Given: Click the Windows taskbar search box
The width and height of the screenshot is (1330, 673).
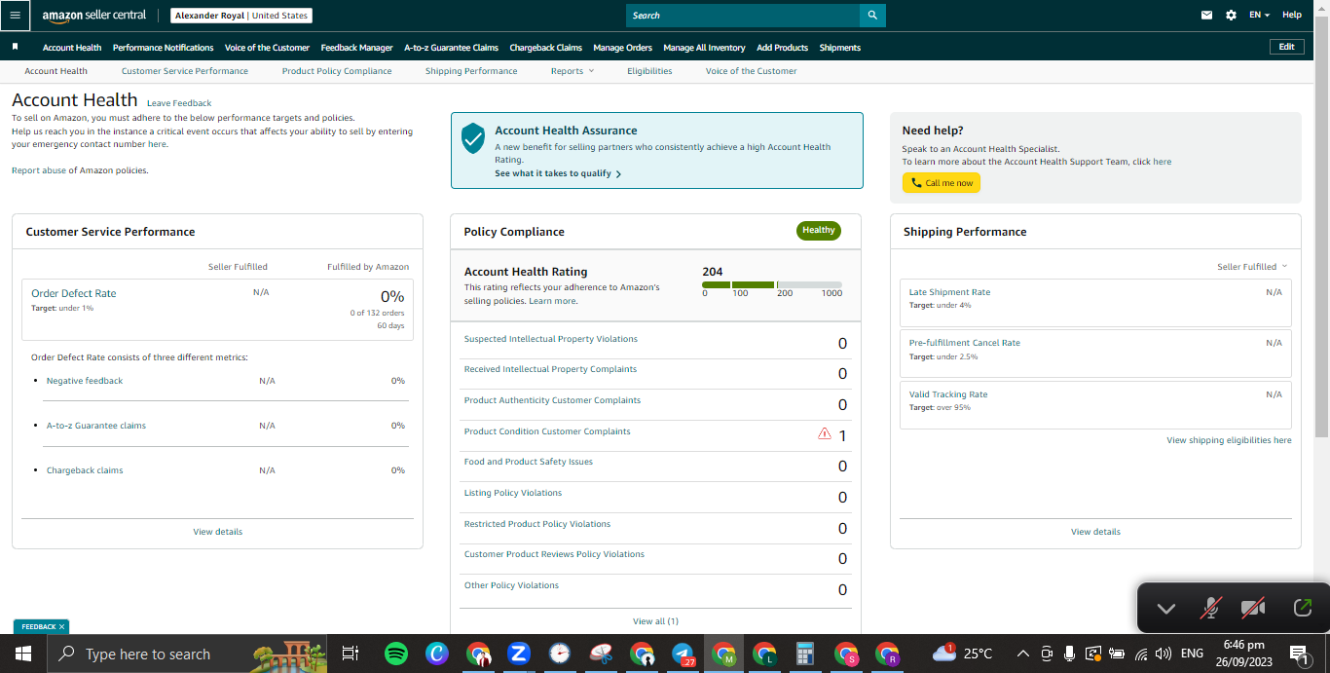Looking at the screenshot, I should (189, 654).
